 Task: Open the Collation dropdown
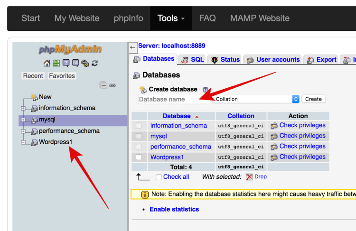pyautogui.click(x=256, y=99)
